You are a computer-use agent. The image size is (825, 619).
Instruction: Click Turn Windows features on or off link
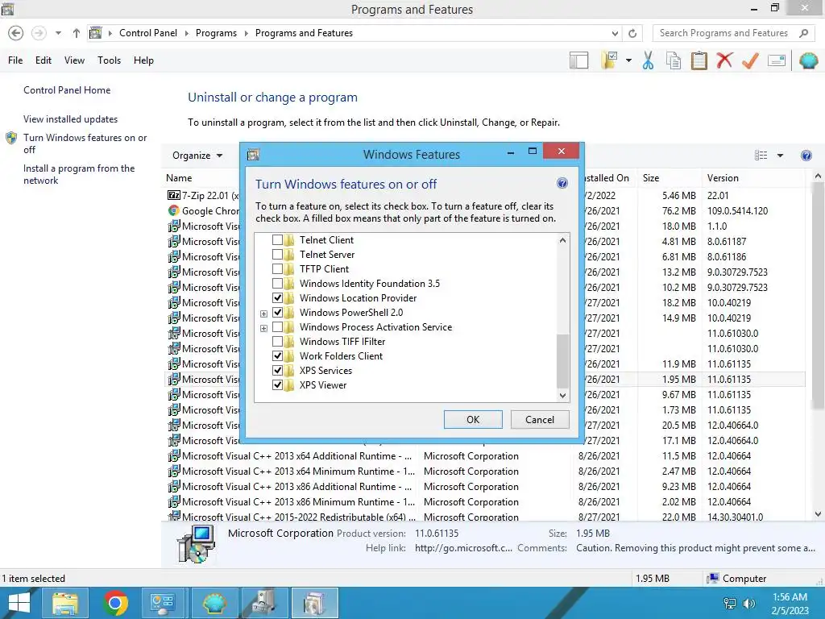(85, 143)
